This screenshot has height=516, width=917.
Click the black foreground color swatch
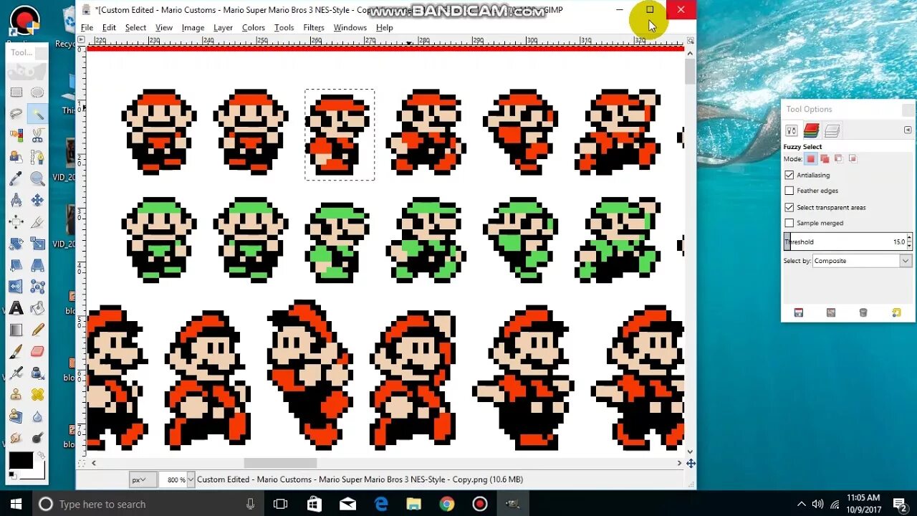pyautogui.click(x=20, y=461)
